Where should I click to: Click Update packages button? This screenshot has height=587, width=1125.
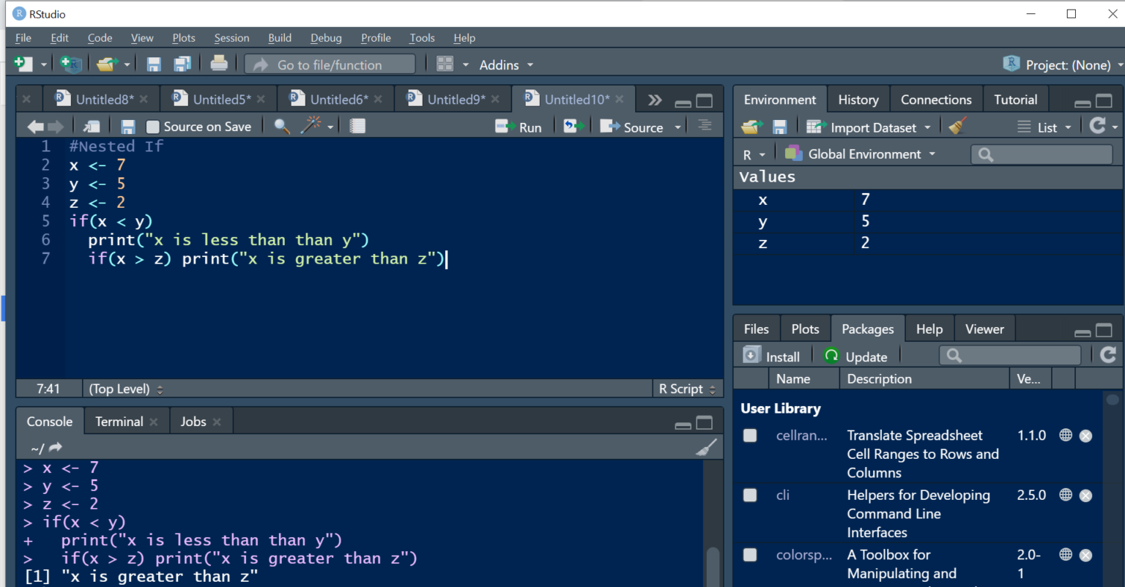pos(855,356)
